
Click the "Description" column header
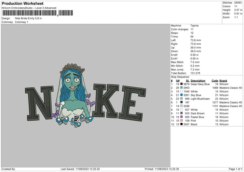198,81
